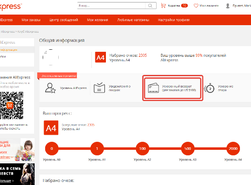Click the user profile avatar icon
Image resolution: width=251 pixels, height=185 pixels.
coord(228,6)
